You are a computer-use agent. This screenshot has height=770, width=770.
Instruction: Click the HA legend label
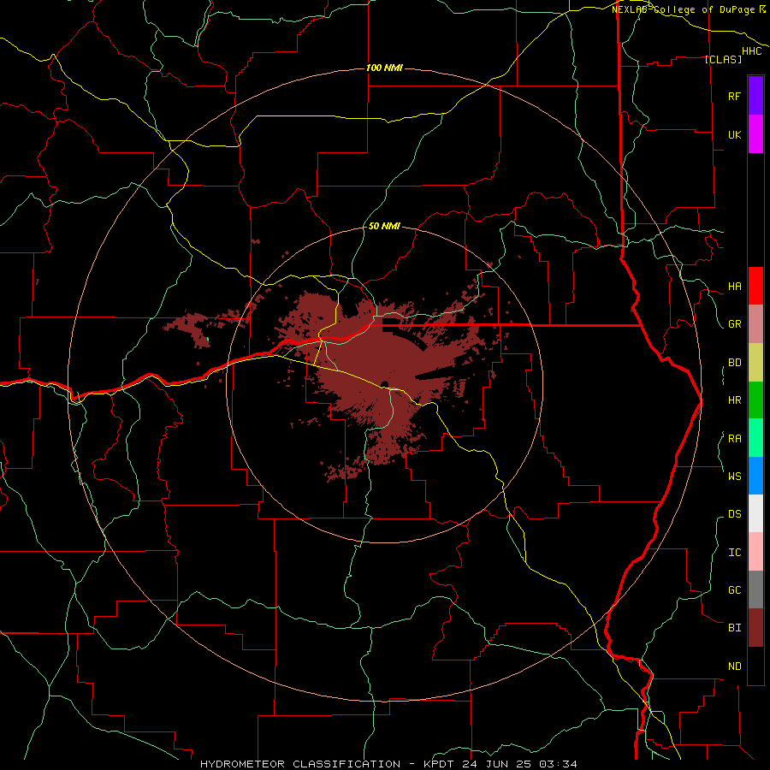click(x=734, y=287)
